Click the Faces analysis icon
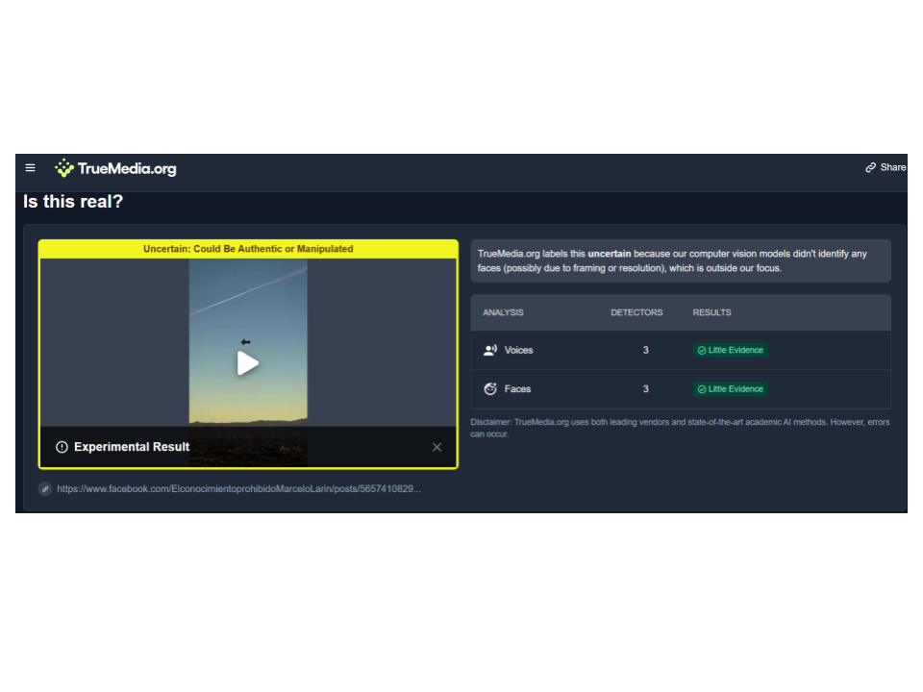The image size is (923, 692). tap(489, 389)
